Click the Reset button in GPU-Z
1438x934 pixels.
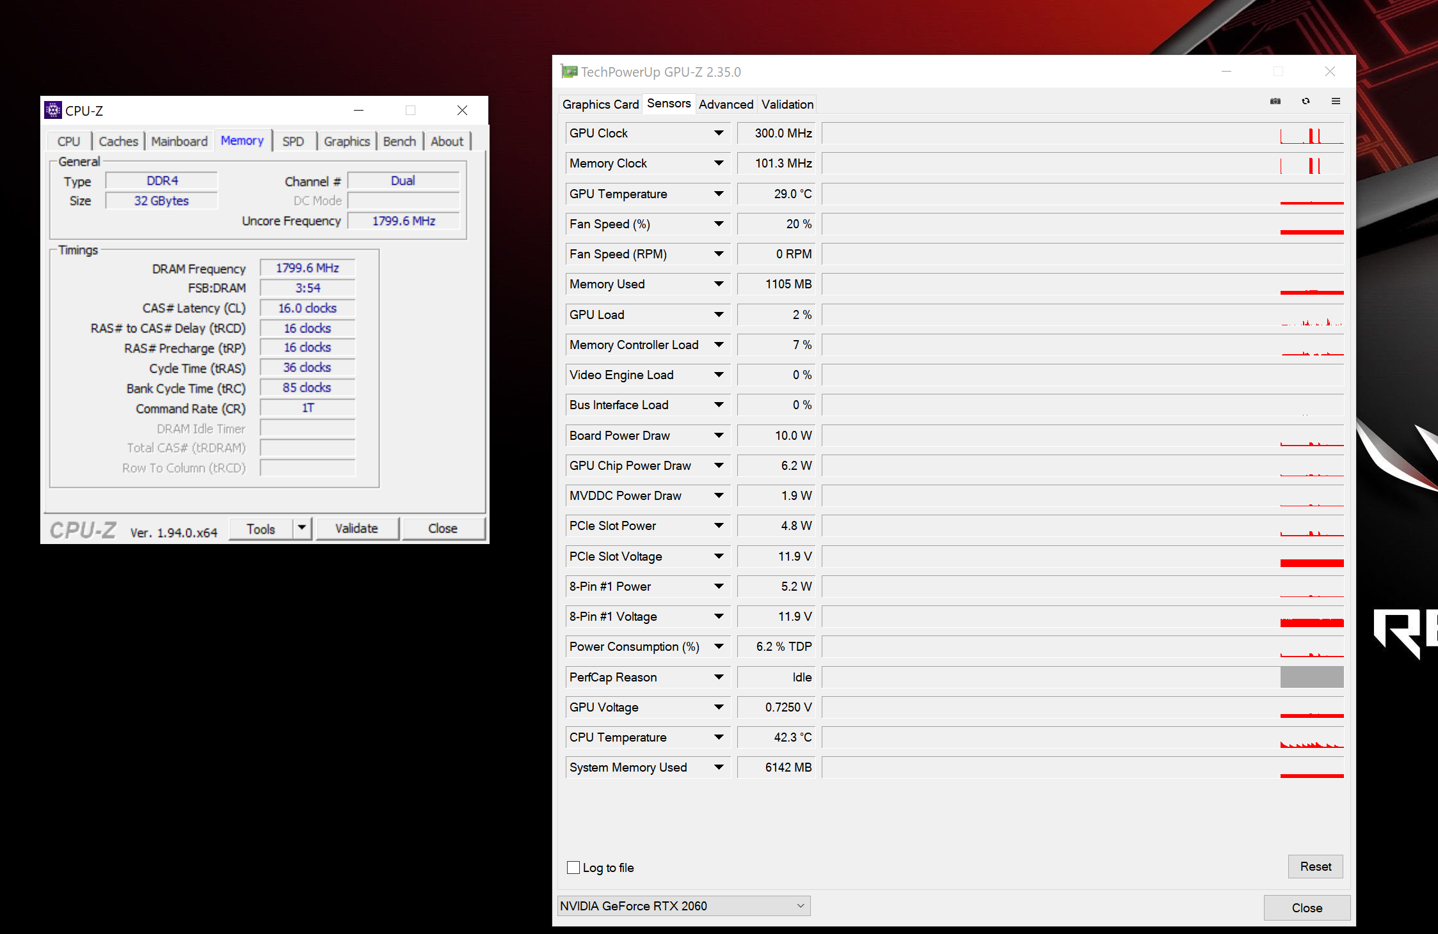click(1315, 866)
